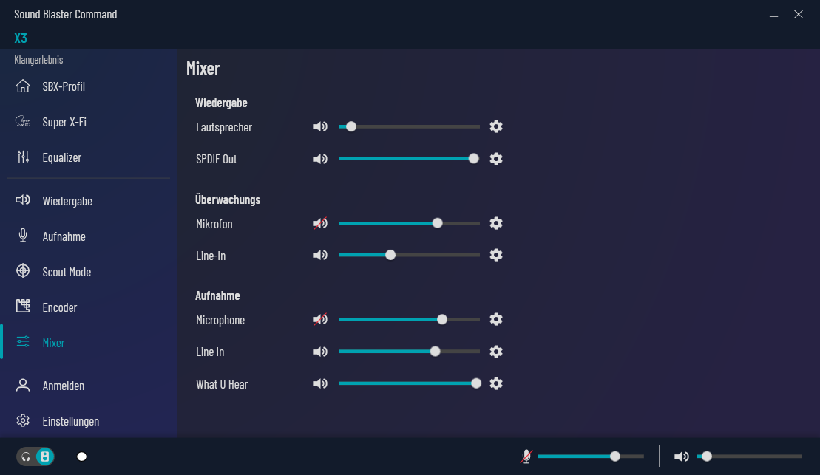The width and height of the screenshot is (820, 475).
Task: Open SPDIF Out settings gear
Action: coord(496,159)
